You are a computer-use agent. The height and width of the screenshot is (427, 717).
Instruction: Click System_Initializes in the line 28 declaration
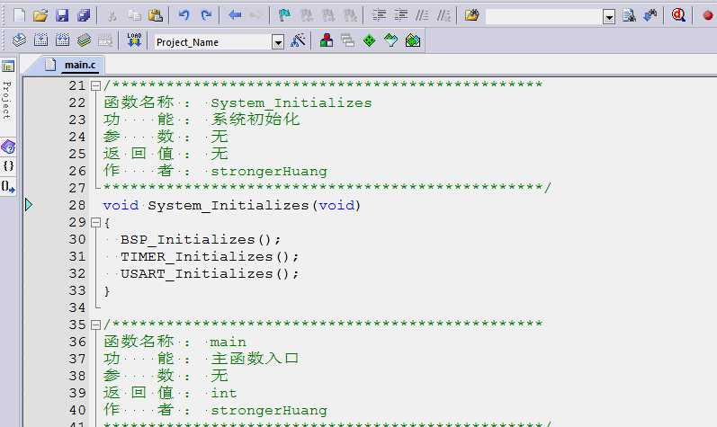coord(229,206)
